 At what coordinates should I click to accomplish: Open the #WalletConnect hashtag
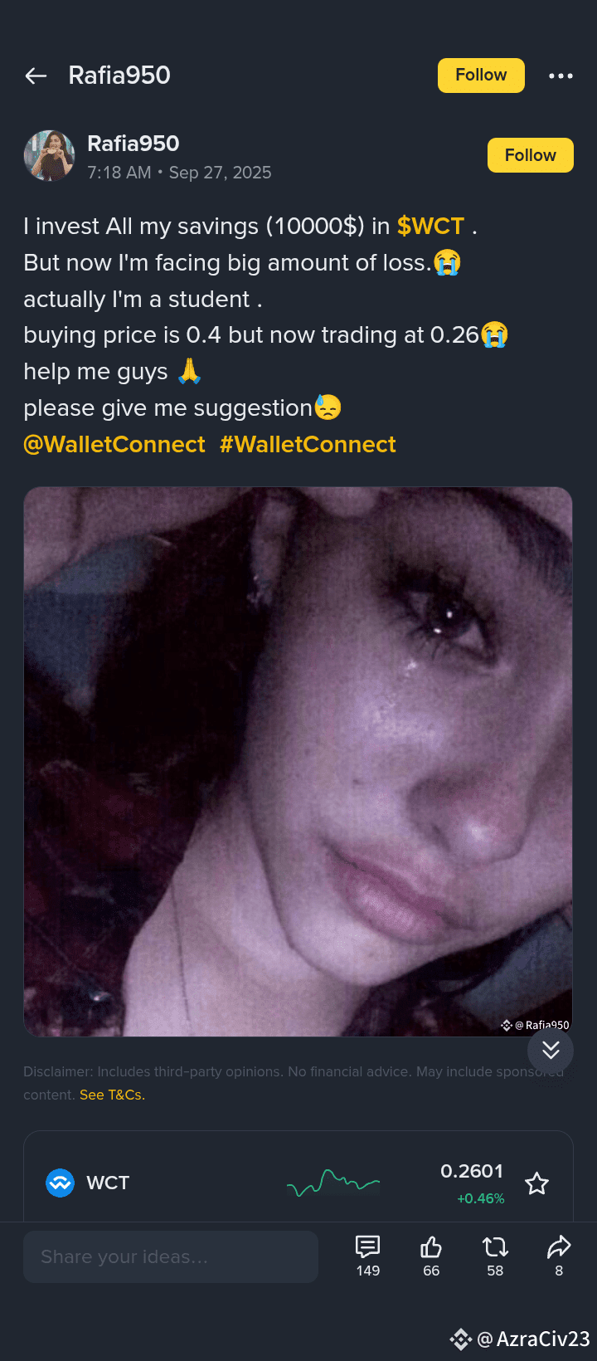pos(308,445)
